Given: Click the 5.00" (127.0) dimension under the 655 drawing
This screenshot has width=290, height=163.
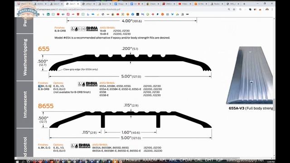Looking at the screenshot, I should coord(131,77).
